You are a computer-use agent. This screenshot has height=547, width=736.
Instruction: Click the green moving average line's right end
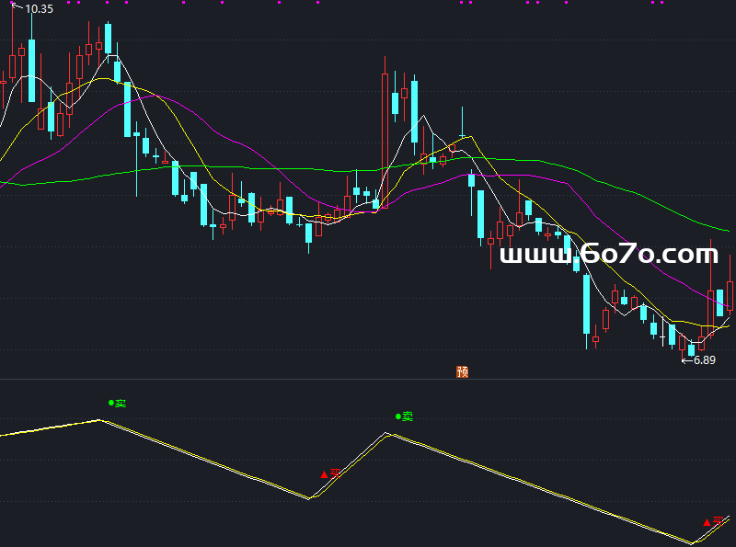pos(729,231)
